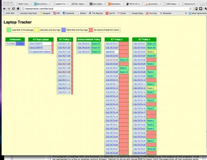Screen dimensions: 207x160
Task: Click Room 10 beside COLTICT3-05
Action: (124, 60)
